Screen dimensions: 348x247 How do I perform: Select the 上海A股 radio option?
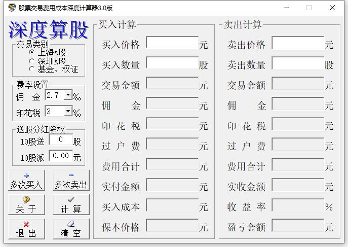coord(32,52)
